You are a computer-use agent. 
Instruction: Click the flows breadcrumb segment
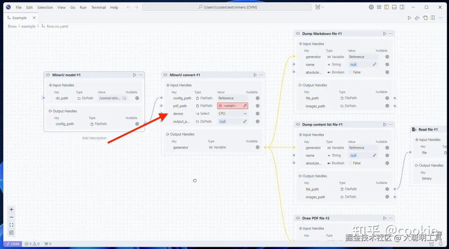tap(12, 26)
